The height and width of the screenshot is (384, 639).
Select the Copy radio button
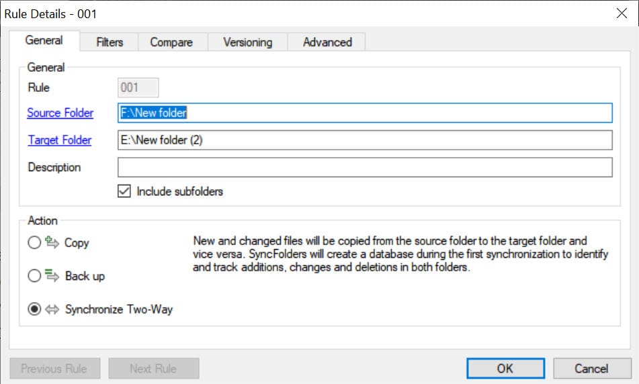tap(34, 243)
